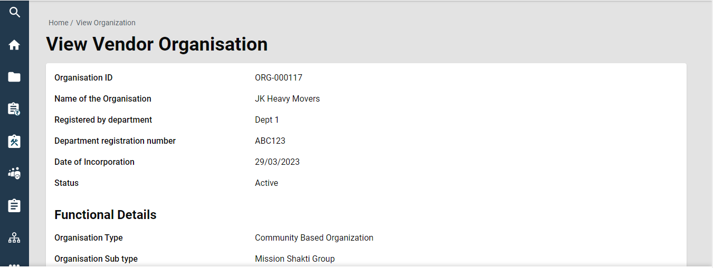Open the plain clipboard list icon
The width and height of the screenshot is (713, 268).
click(14, 205)
